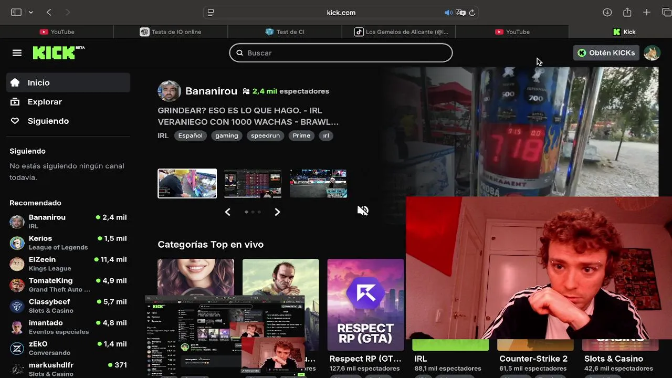Go to Inicio in sidebar
Image resolution: width=672 pixels, height=378 pixels.
68,82
